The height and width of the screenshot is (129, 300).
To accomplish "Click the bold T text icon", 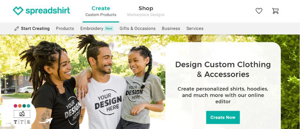I will tap(15, 122).
